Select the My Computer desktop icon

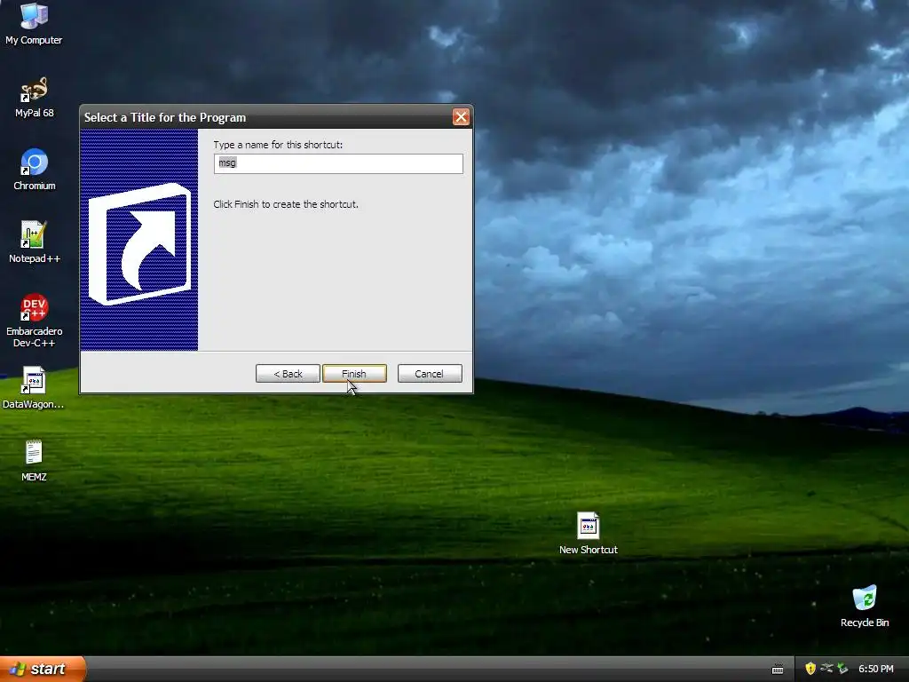click(34, 23)
